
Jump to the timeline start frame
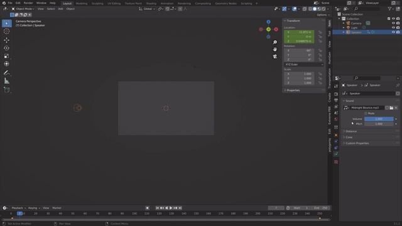click(x=158, y=208)
